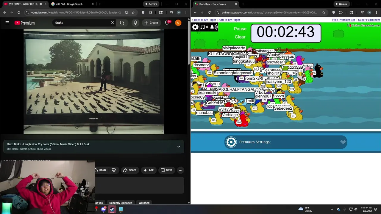Click Super Fullscreen link
The height and width of the screenshot is (214, 381).
369,20
